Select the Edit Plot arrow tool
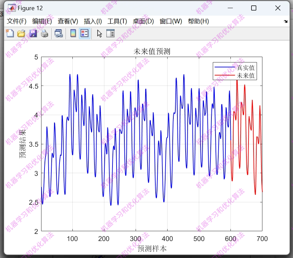 tap(99, 34)
